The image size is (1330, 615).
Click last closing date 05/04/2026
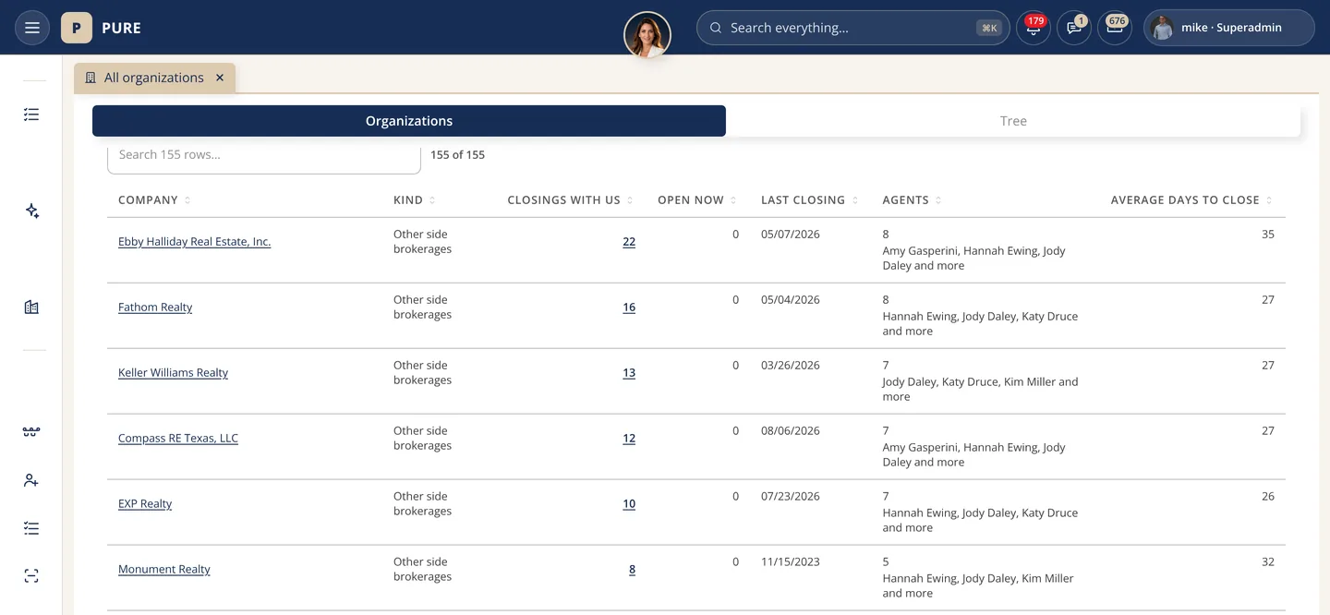click(x=791, y=300)
